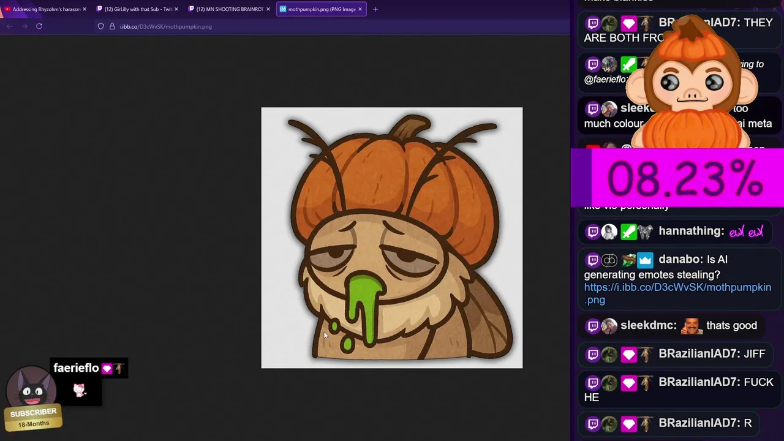Close the Addressing Rhyzohm's harassment tab
The height and width of the screenshot is (441, 784).
point(84,9)
